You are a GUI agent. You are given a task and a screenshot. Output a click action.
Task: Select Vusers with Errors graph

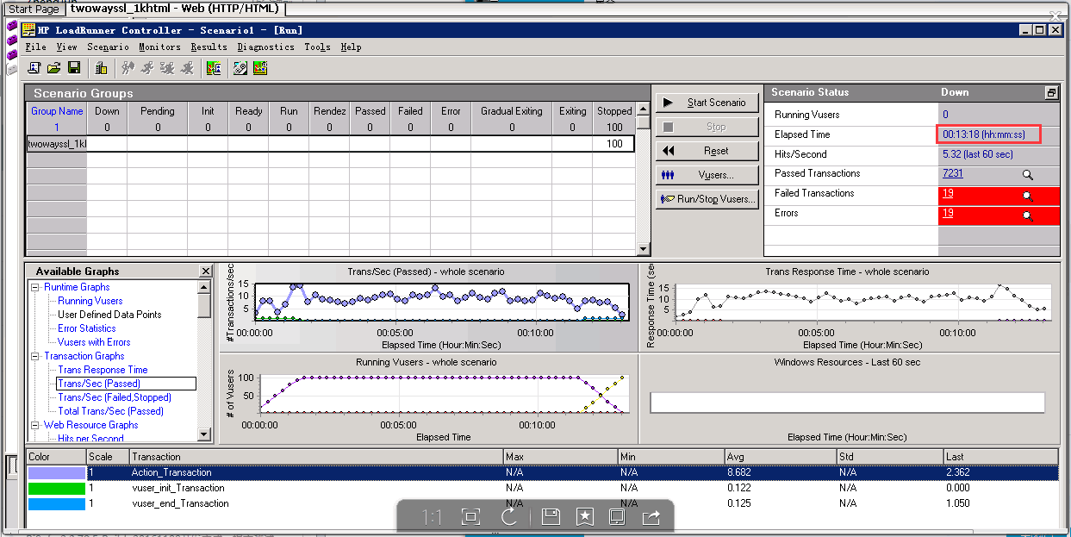[94, 342]
